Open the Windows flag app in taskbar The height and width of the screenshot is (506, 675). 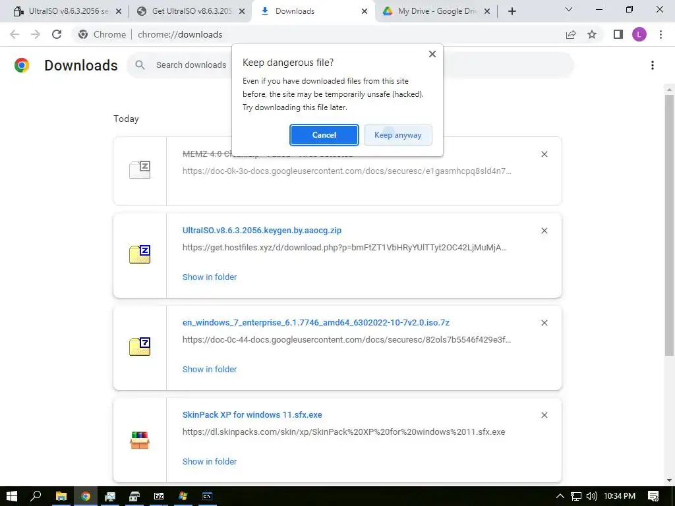pos(183,496)
